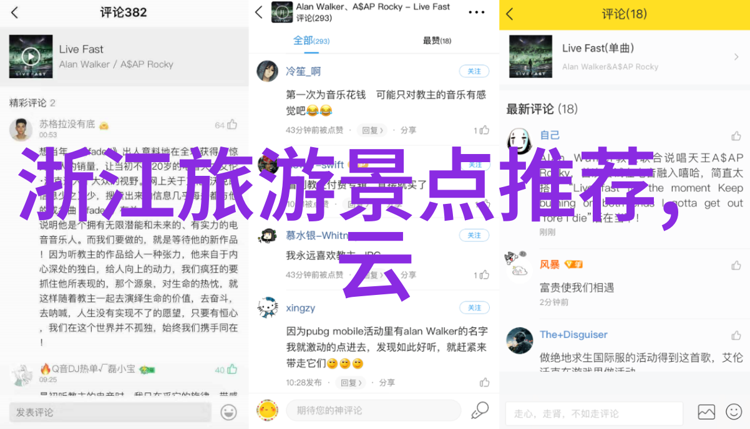This screenshot has width=750, height=429.
Task: Share 冷笙_啊's comment via 分享
Action: 408,130
